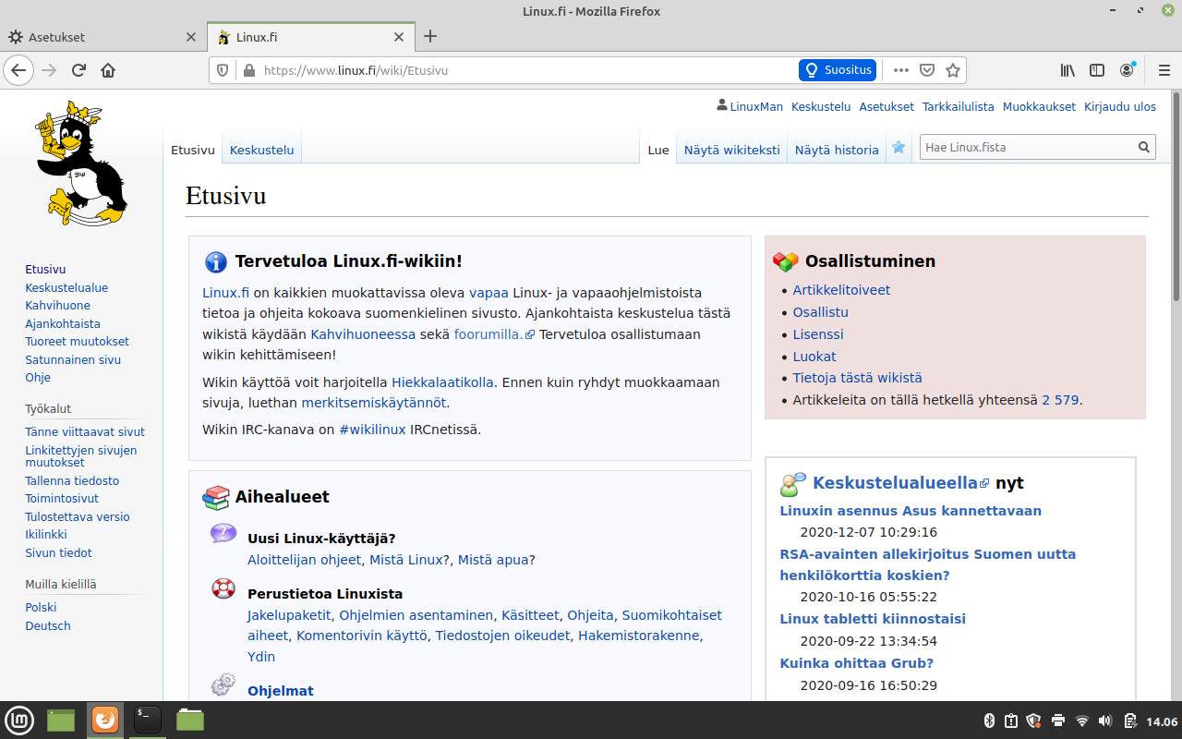This screenshot has width=1182, height=739.
Task: Toggle the Firefox sidebar view icon
Action: tap(1097, 70)
